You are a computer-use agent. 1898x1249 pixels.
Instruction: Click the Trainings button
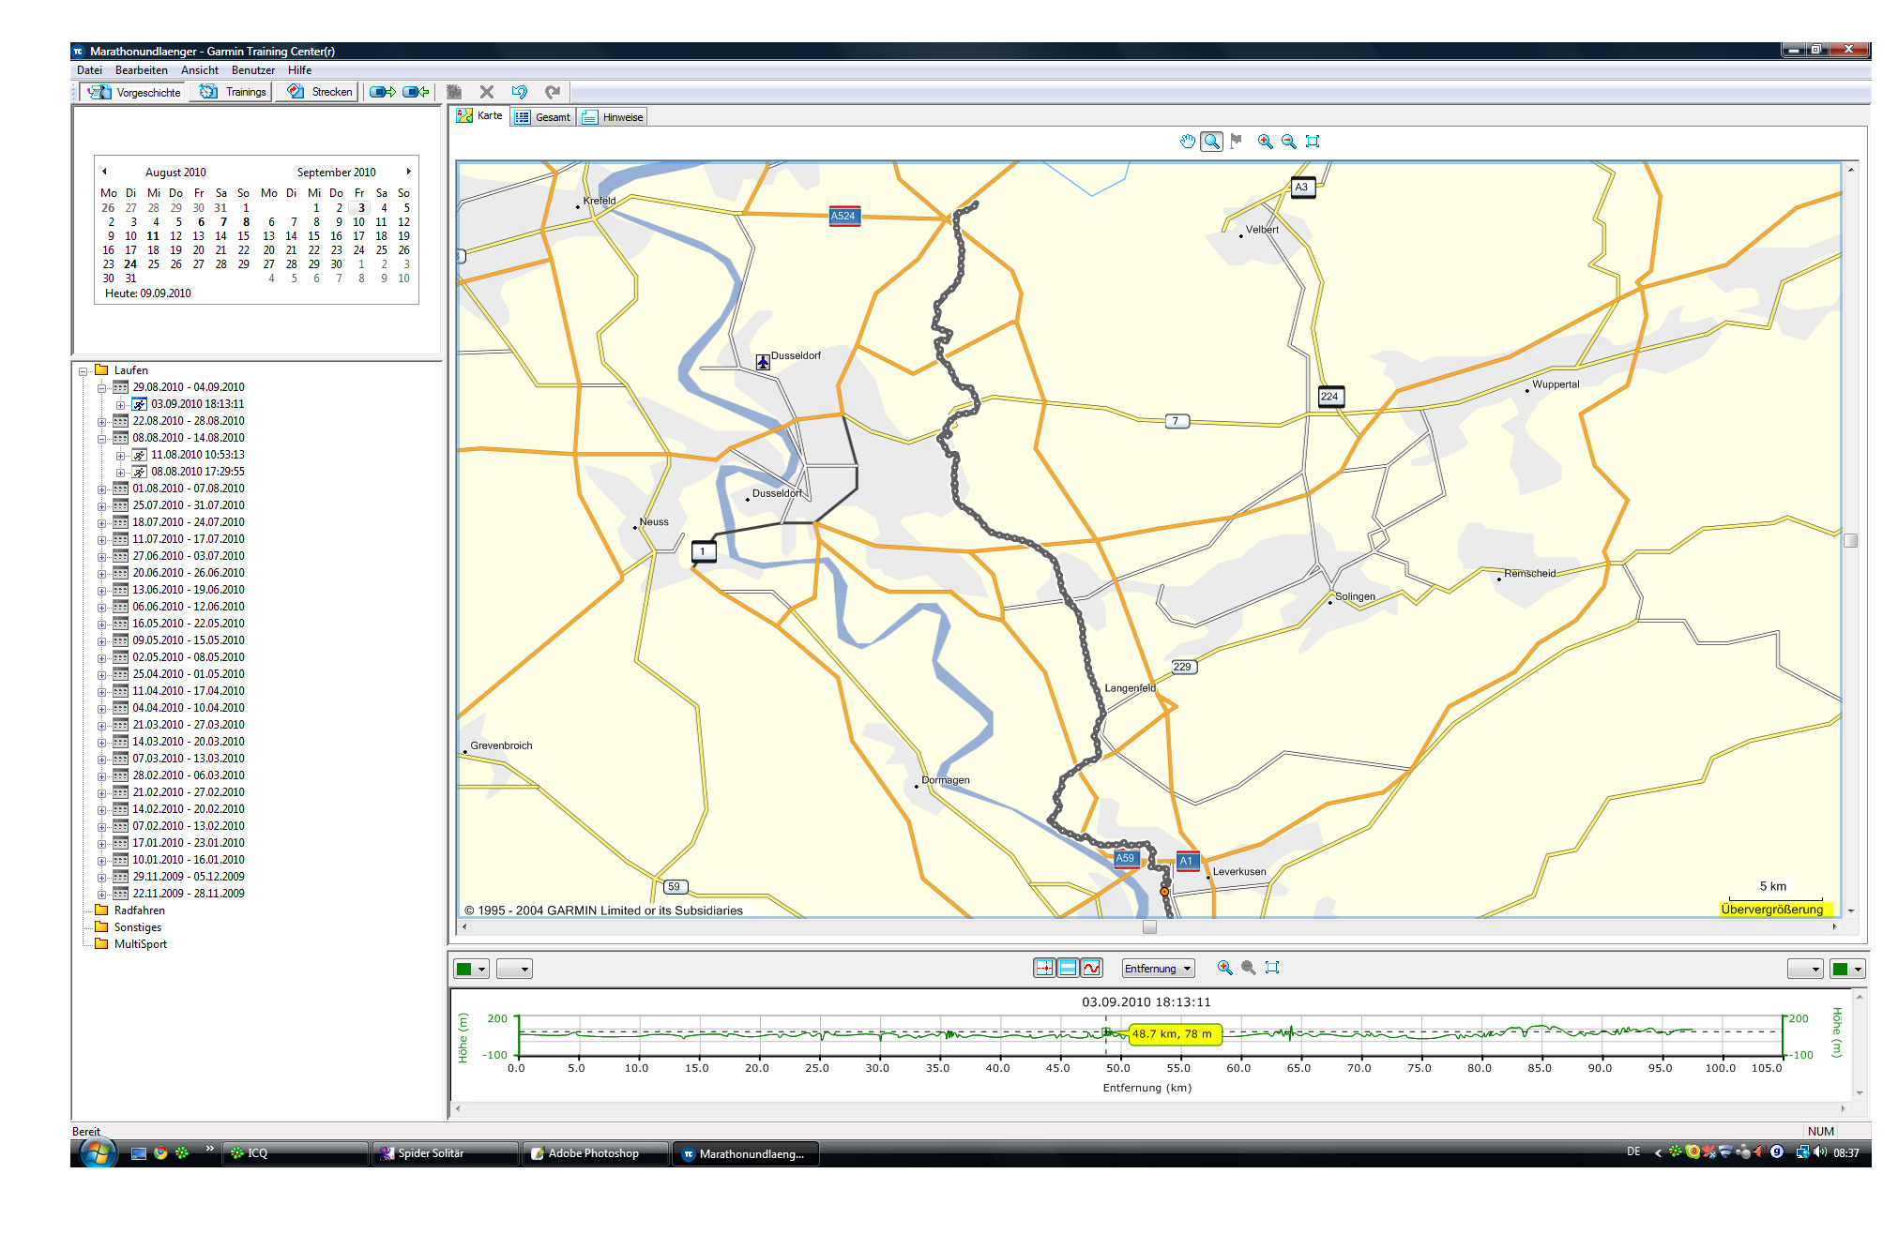coord(233,92)
